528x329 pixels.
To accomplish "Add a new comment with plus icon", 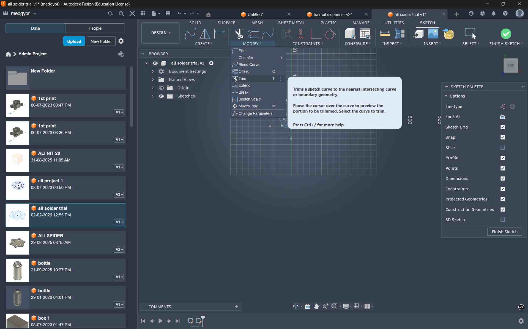I will click(x=236, y=306).
